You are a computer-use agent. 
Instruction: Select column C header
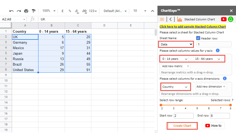[78, 25]
